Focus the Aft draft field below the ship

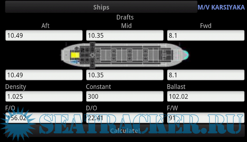pyautogui.click(x=44, y=75)
